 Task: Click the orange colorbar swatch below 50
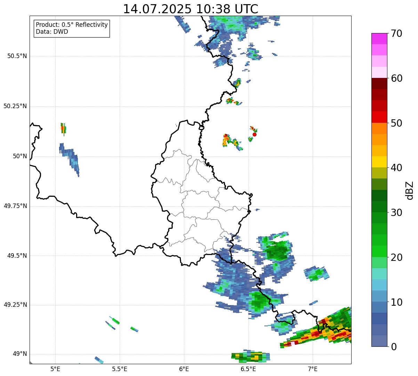point(379,128)
